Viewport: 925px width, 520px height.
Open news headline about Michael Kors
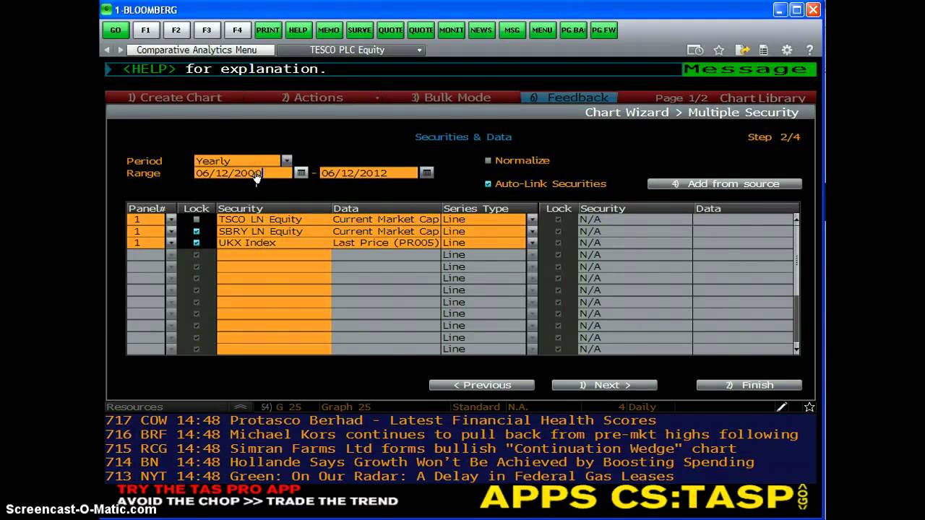click(x=514, y=434)
